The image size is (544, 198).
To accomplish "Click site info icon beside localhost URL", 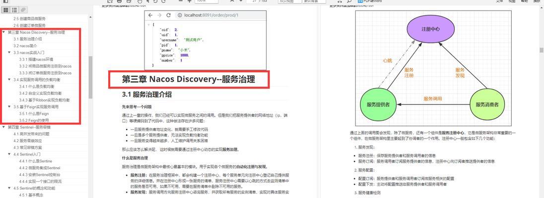I will point(180,15).
